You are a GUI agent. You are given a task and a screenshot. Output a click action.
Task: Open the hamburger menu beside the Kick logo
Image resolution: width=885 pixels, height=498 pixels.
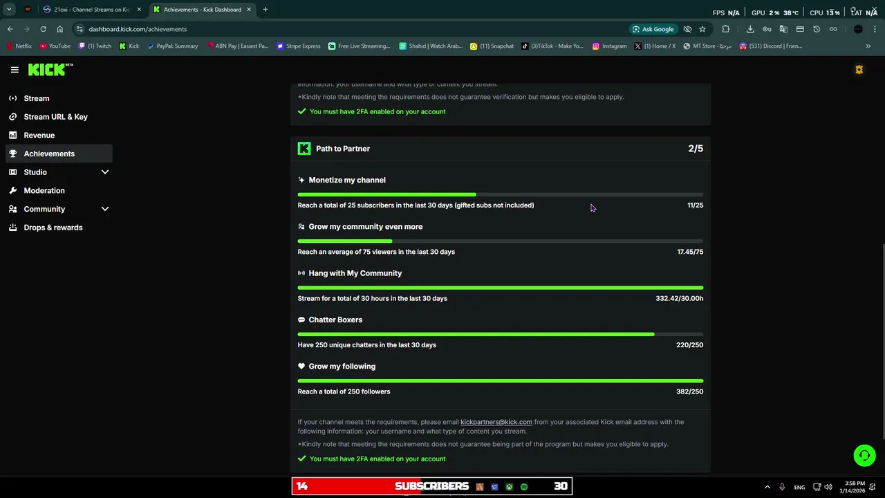coord(15,70)
